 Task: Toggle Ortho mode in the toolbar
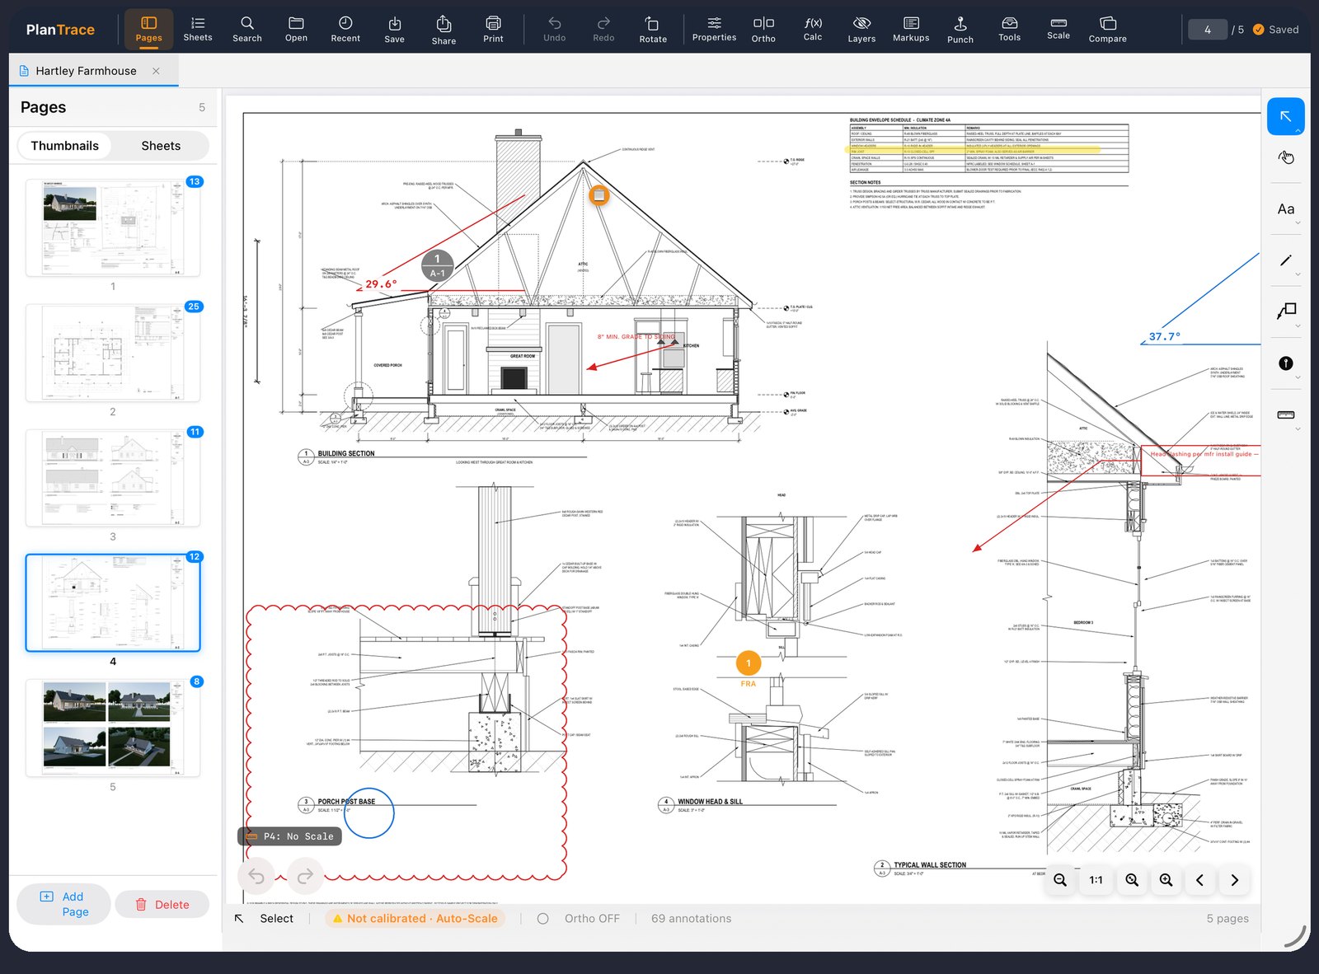pyautogui.click(x=763, y=29)
